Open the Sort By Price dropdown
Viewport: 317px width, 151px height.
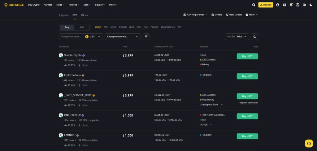point(237,37)
